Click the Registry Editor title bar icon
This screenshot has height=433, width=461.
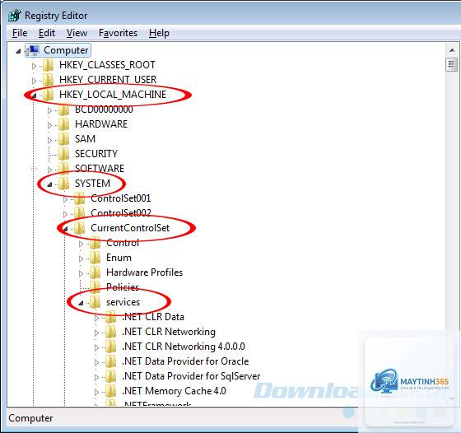15,16
